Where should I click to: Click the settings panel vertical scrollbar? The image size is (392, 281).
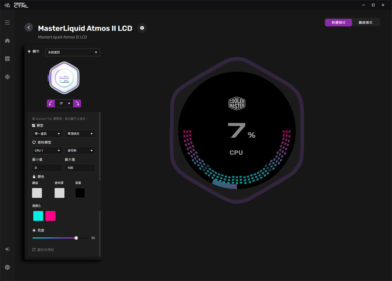pyautogui.click(x=100, y=146)
